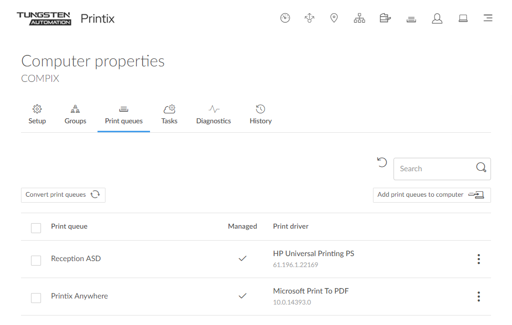Open the Groups hierarchy icon in the header
Image resolution: width=512 pixels, height=325 pixels.
click(x=359, y=18)
